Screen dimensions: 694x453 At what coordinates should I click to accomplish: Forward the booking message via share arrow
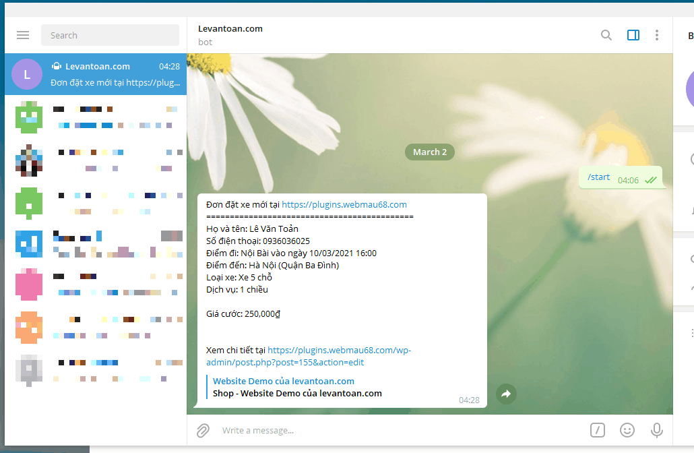click(506, 394)
